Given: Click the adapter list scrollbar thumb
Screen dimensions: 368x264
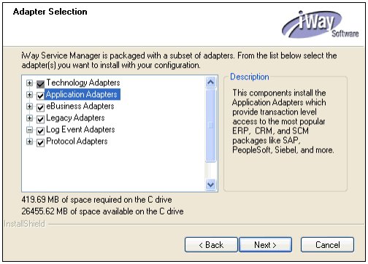Looking at the screenshot, I should pyautogui.click(x=211, y=125).
